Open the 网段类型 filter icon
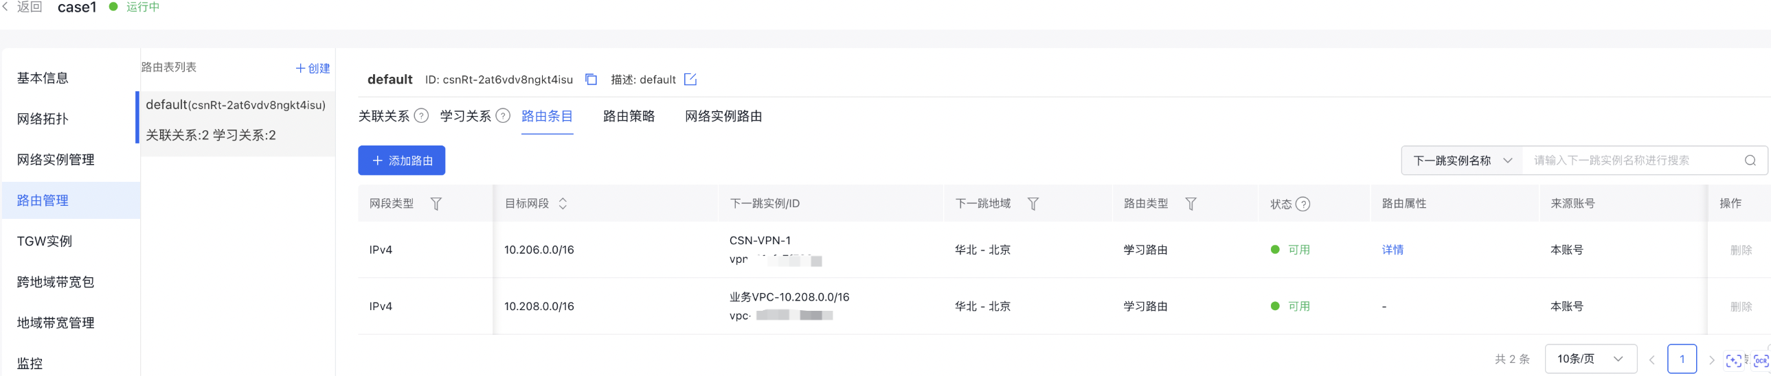Image resolution: width=1771 pixels, height=376 pixels. pyautogui.click(x=436, y=204)
